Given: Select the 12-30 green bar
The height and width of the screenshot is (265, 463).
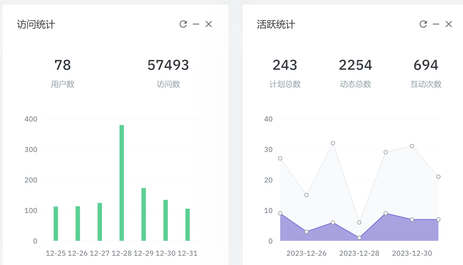Looking at the screenshot, I should pyautogui.click(x=165, y=220).
